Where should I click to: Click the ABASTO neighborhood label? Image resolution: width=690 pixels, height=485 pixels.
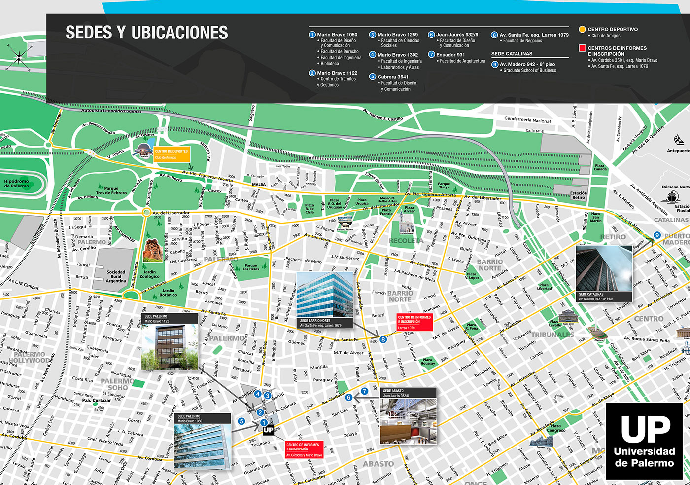379,464
